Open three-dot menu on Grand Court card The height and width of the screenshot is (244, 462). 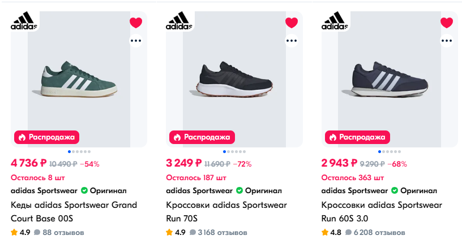pyautogui.click(x=136, y=41)
